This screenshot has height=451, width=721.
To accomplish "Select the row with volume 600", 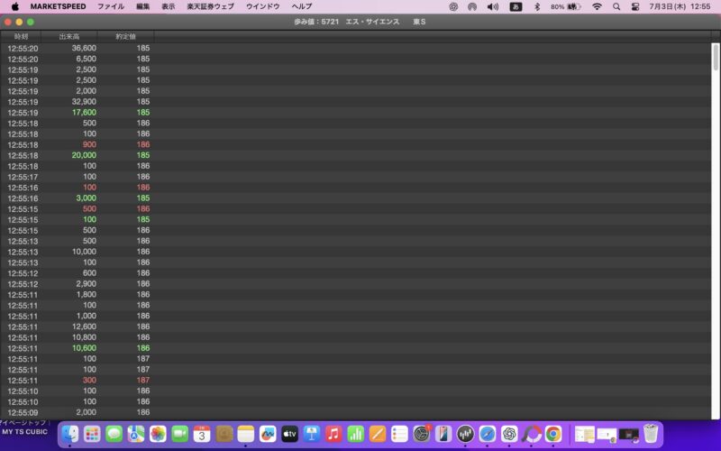I will (355, 273).
